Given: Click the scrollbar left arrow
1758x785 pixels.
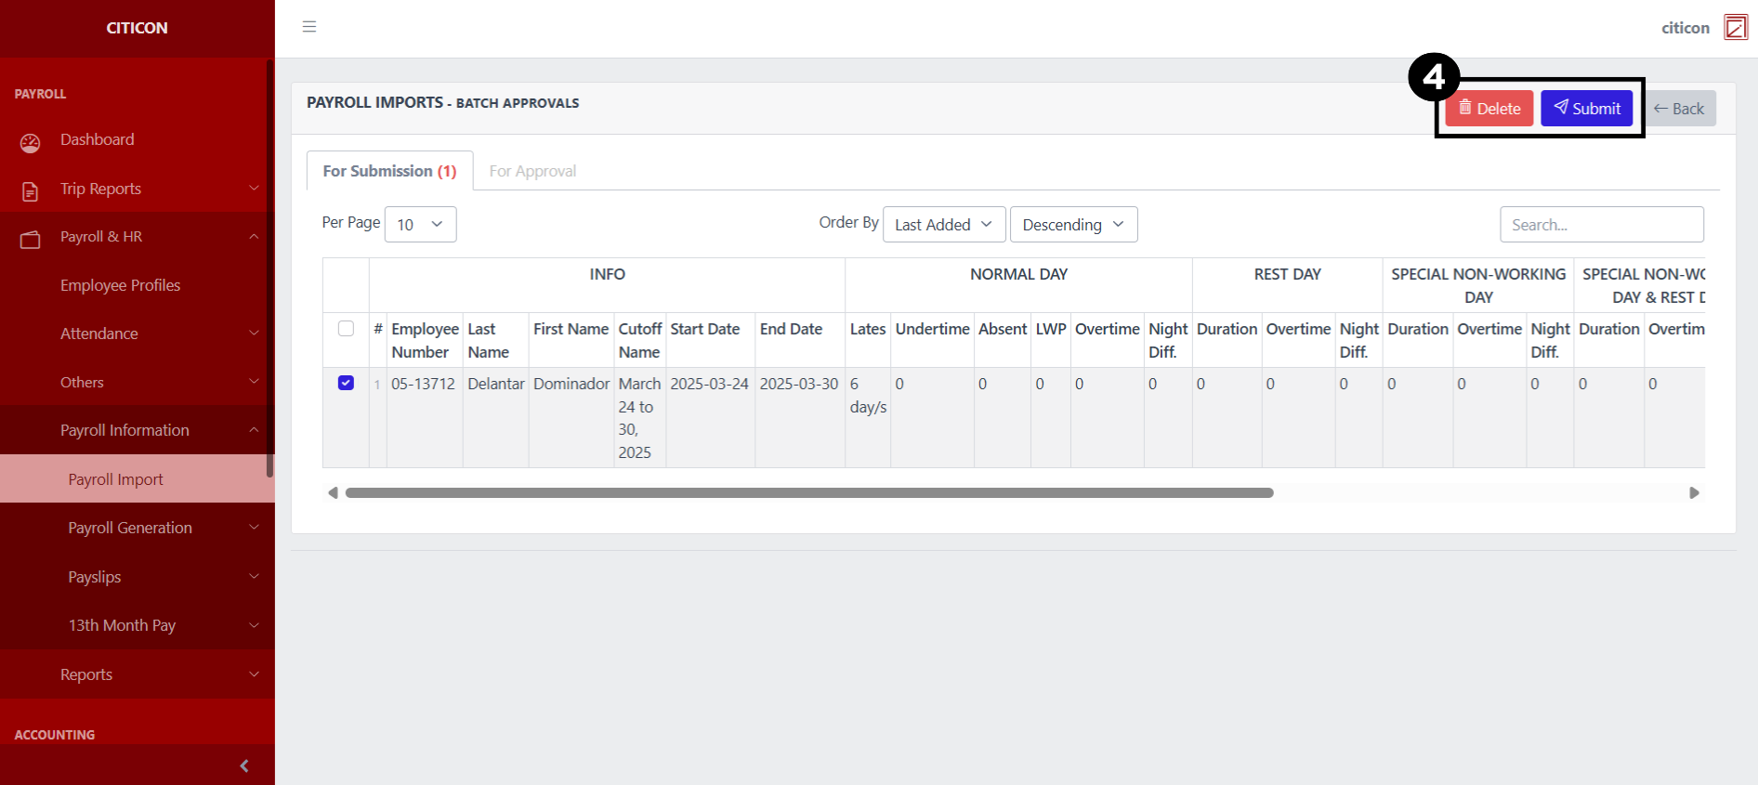Looking at the screenshot, I should (333, 493).
